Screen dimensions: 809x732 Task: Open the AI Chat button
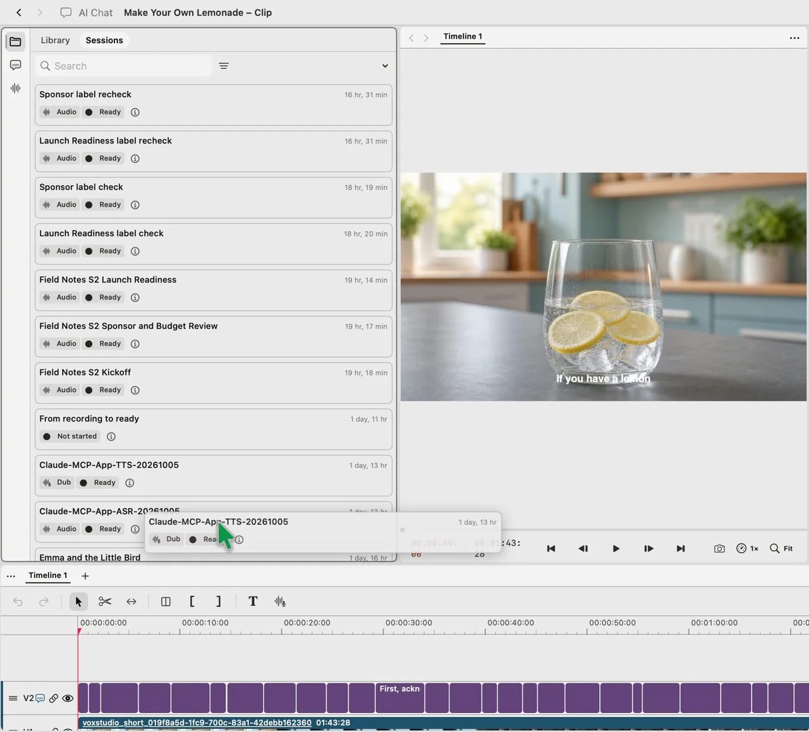[x=87, y=13]
